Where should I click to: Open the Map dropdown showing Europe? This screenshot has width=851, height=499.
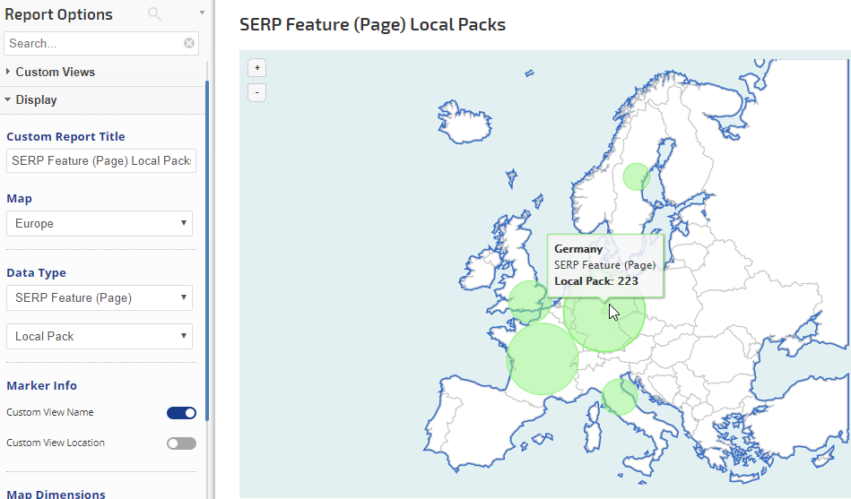[x=100, y=223]
